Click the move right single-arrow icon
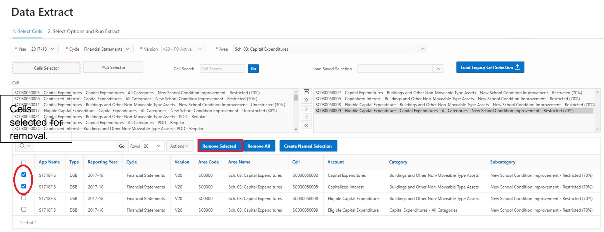Image resolution: width=604 pixels, height=232 pixels. (x=306, y=109)
